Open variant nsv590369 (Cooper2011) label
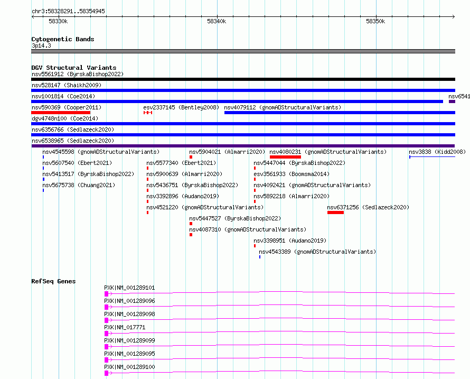 (x=67, y=107)
